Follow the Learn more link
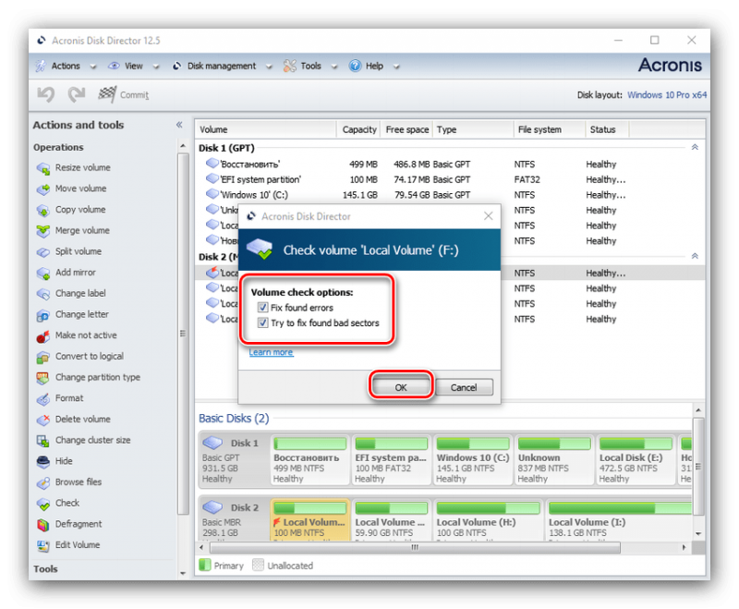This screenshot has width=739, height=609. tap(271, 352)
